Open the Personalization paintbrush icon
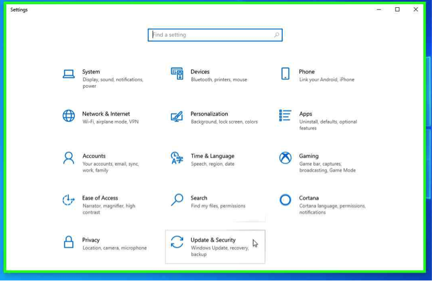The image size is (432, 281). pyautogui.click(x=177, y=116)
